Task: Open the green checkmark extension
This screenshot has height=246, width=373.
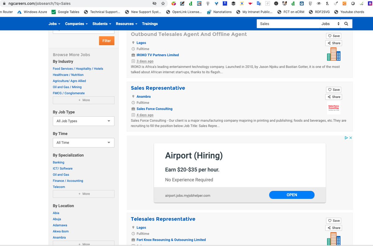Action: point(361,3)
